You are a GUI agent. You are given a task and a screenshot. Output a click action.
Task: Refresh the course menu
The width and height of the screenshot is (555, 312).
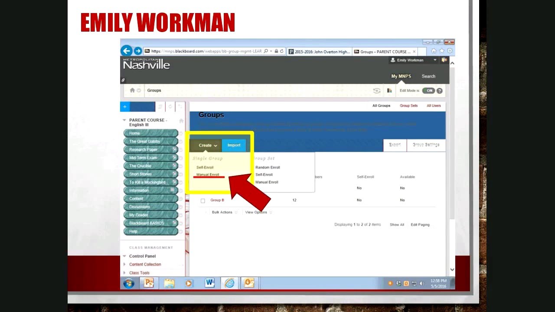pos(170,107)
